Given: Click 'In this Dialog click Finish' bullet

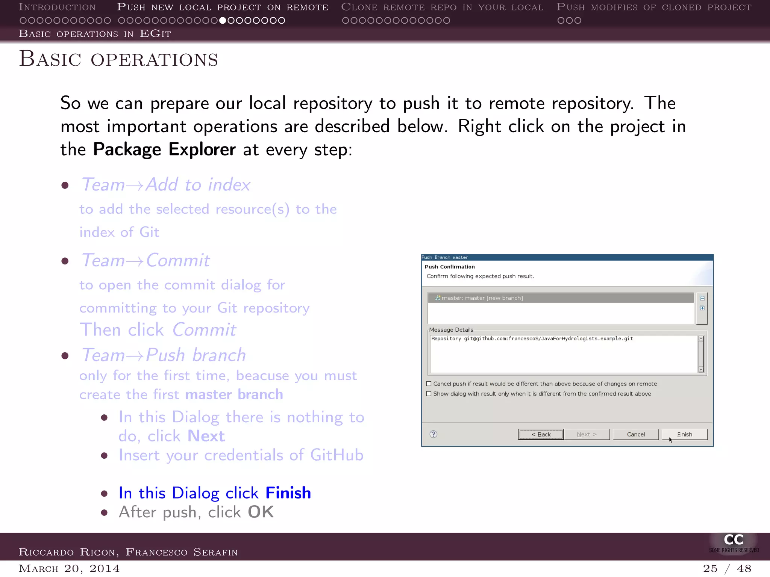Looking at the screenshot, I should tap(215, 493).
